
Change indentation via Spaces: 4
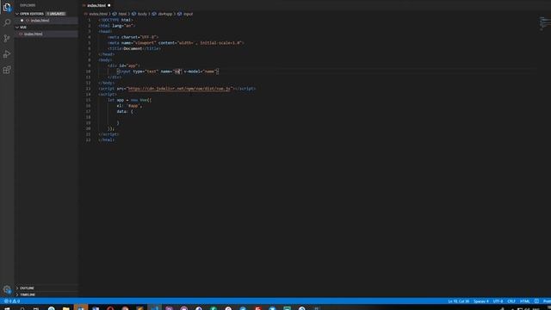click(480, 301)
